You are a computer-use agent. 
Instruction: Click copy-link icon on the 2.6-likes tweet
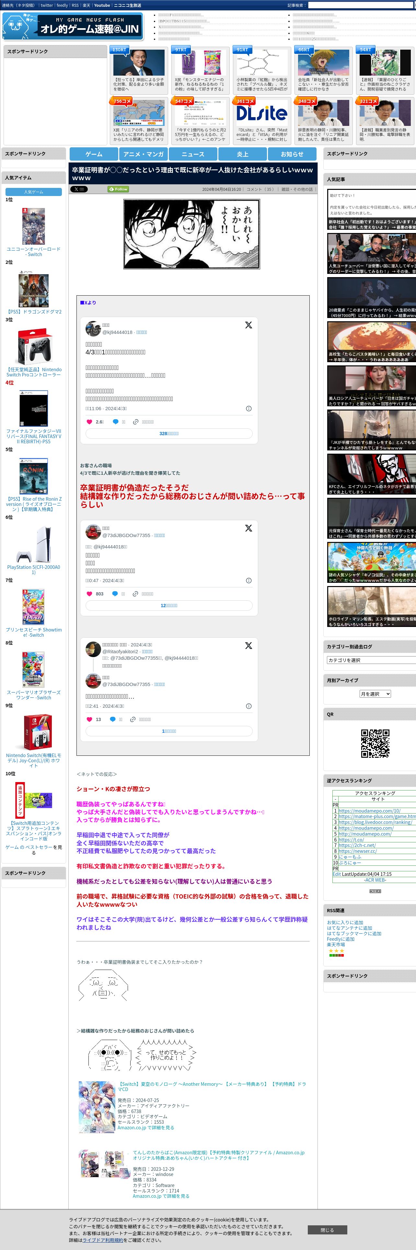[136, 422]
